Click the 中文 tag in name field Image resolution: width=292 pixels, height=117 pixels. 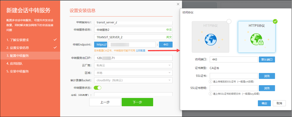(x=169, y=30)
